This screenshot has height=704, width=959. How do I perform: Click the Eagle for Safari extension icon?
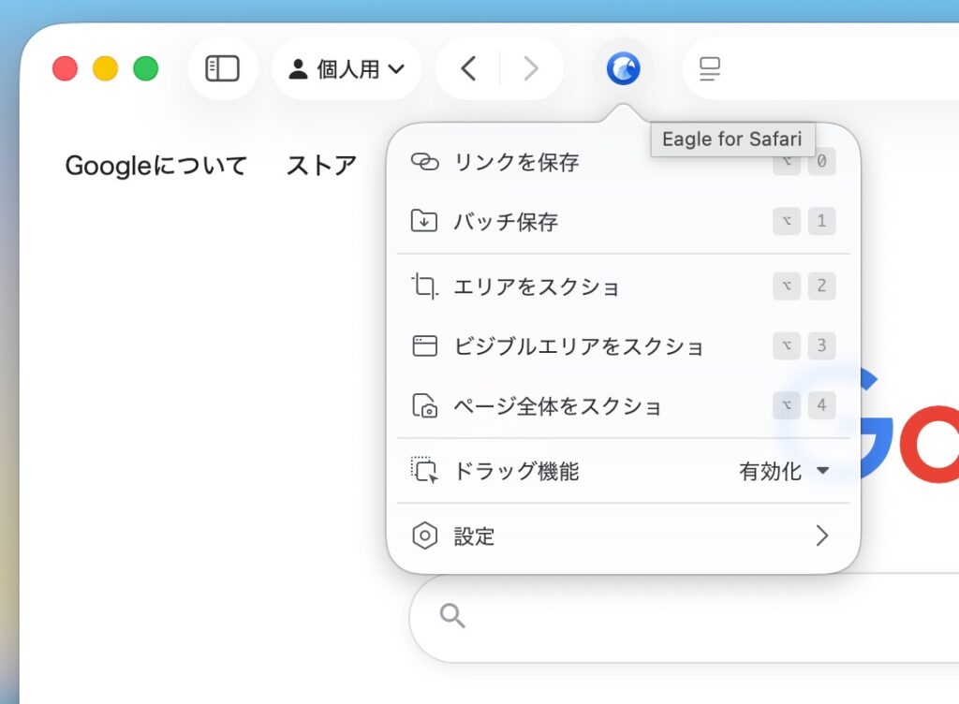(623, 68)
